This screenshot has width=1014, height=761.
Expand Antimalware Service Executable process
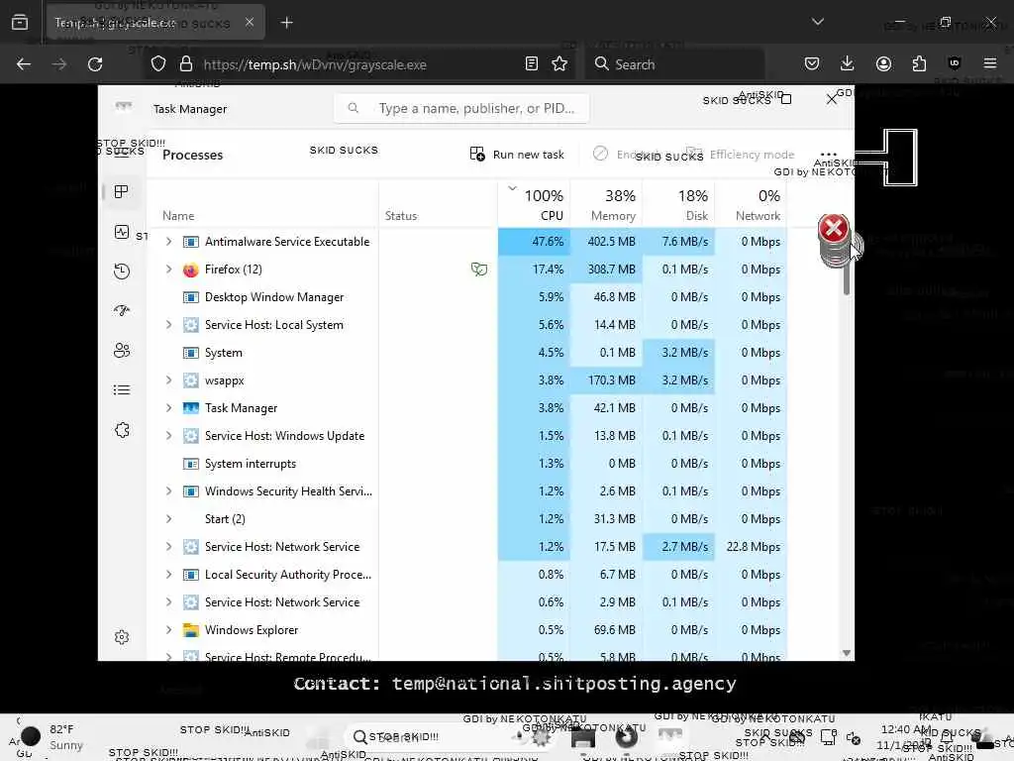[168, 242]
